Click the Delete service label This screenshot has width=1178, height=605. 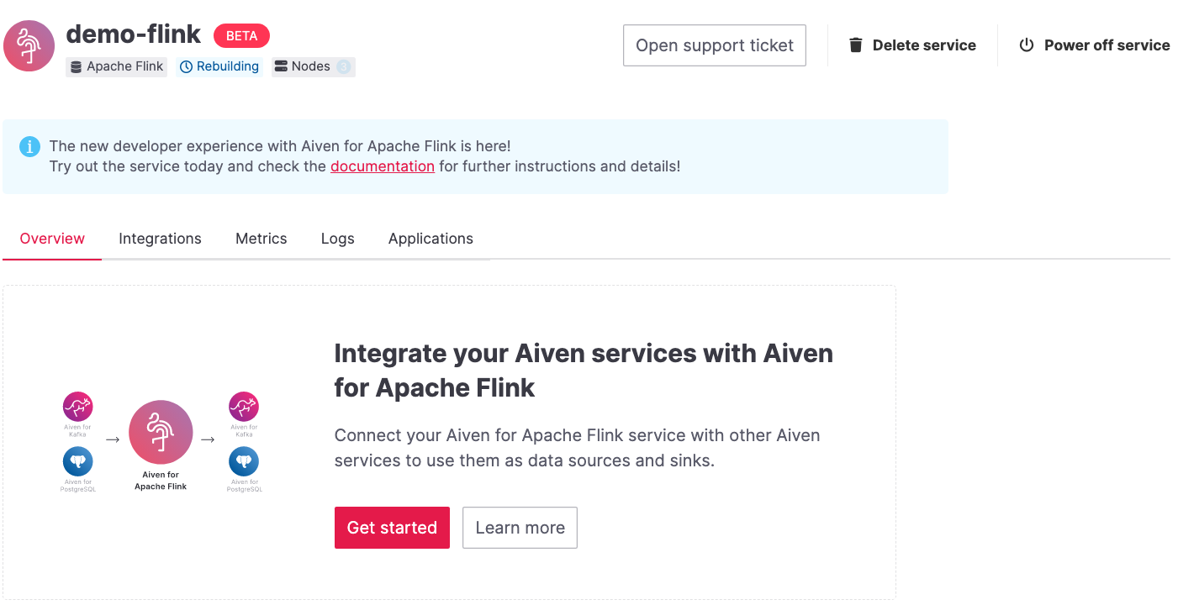click(924, 45)
